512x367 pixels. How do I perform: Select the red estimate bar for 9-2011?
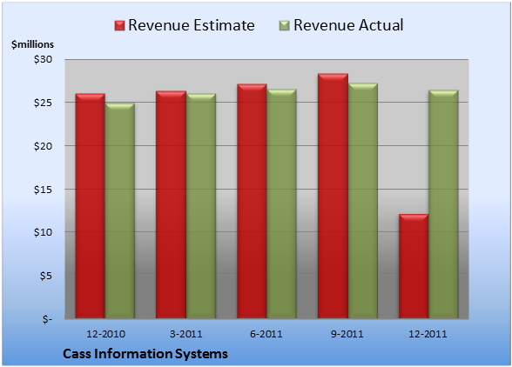click(333, 196)
